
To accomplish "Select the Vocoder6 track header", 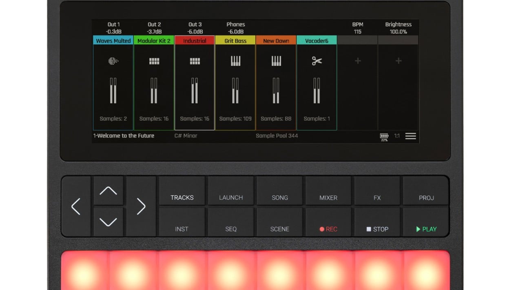I will click(x=317, y=40).
